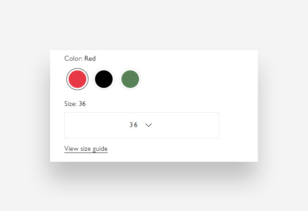Open the size dropdown box
This screenshot has width=308, height=211.
[141, 125]
